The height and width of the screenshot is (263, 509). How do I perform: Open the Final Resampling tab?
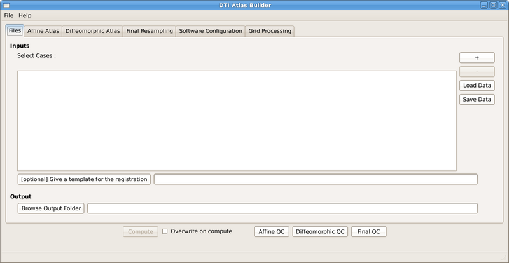[x=150, y=30]
